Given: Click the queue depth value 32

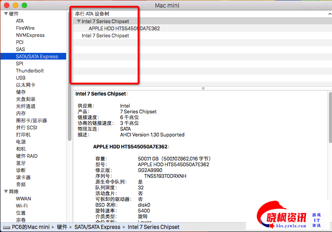Looking at the screenshot, I should [x=141, y=188].
